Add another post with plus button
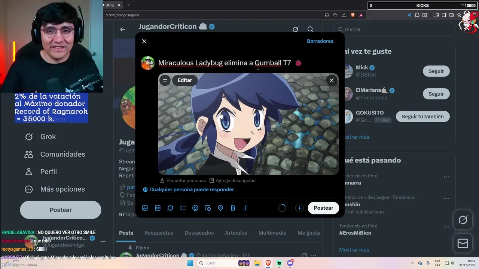This screenshot has width=479, height=269. click(299, 208)
